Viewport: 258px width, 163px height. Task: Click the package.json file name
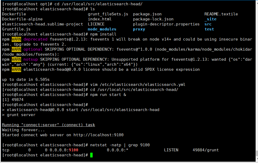(147, 14)
